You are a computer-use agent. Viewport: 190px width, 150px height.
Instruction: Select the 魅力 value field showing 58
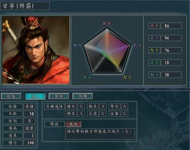coord(171,75)
